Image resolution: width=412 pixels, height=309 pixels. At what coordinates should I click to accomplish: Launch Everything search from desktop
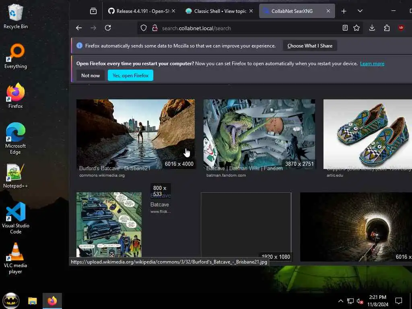point(16,56)
